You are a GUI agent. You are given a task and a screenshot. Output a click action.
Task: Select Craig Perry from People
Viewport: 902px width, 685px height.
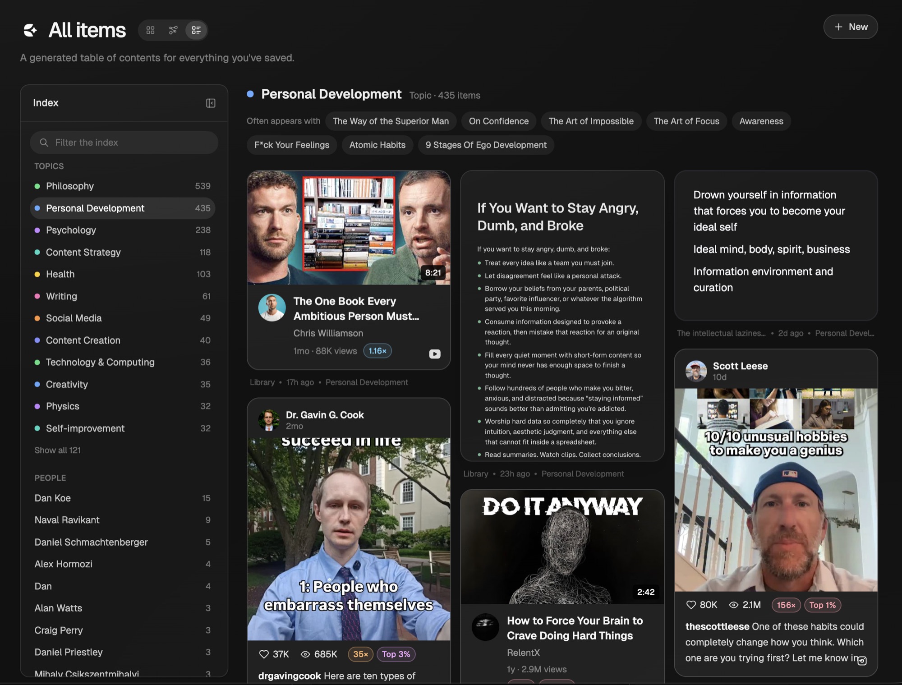pos(123,630)
